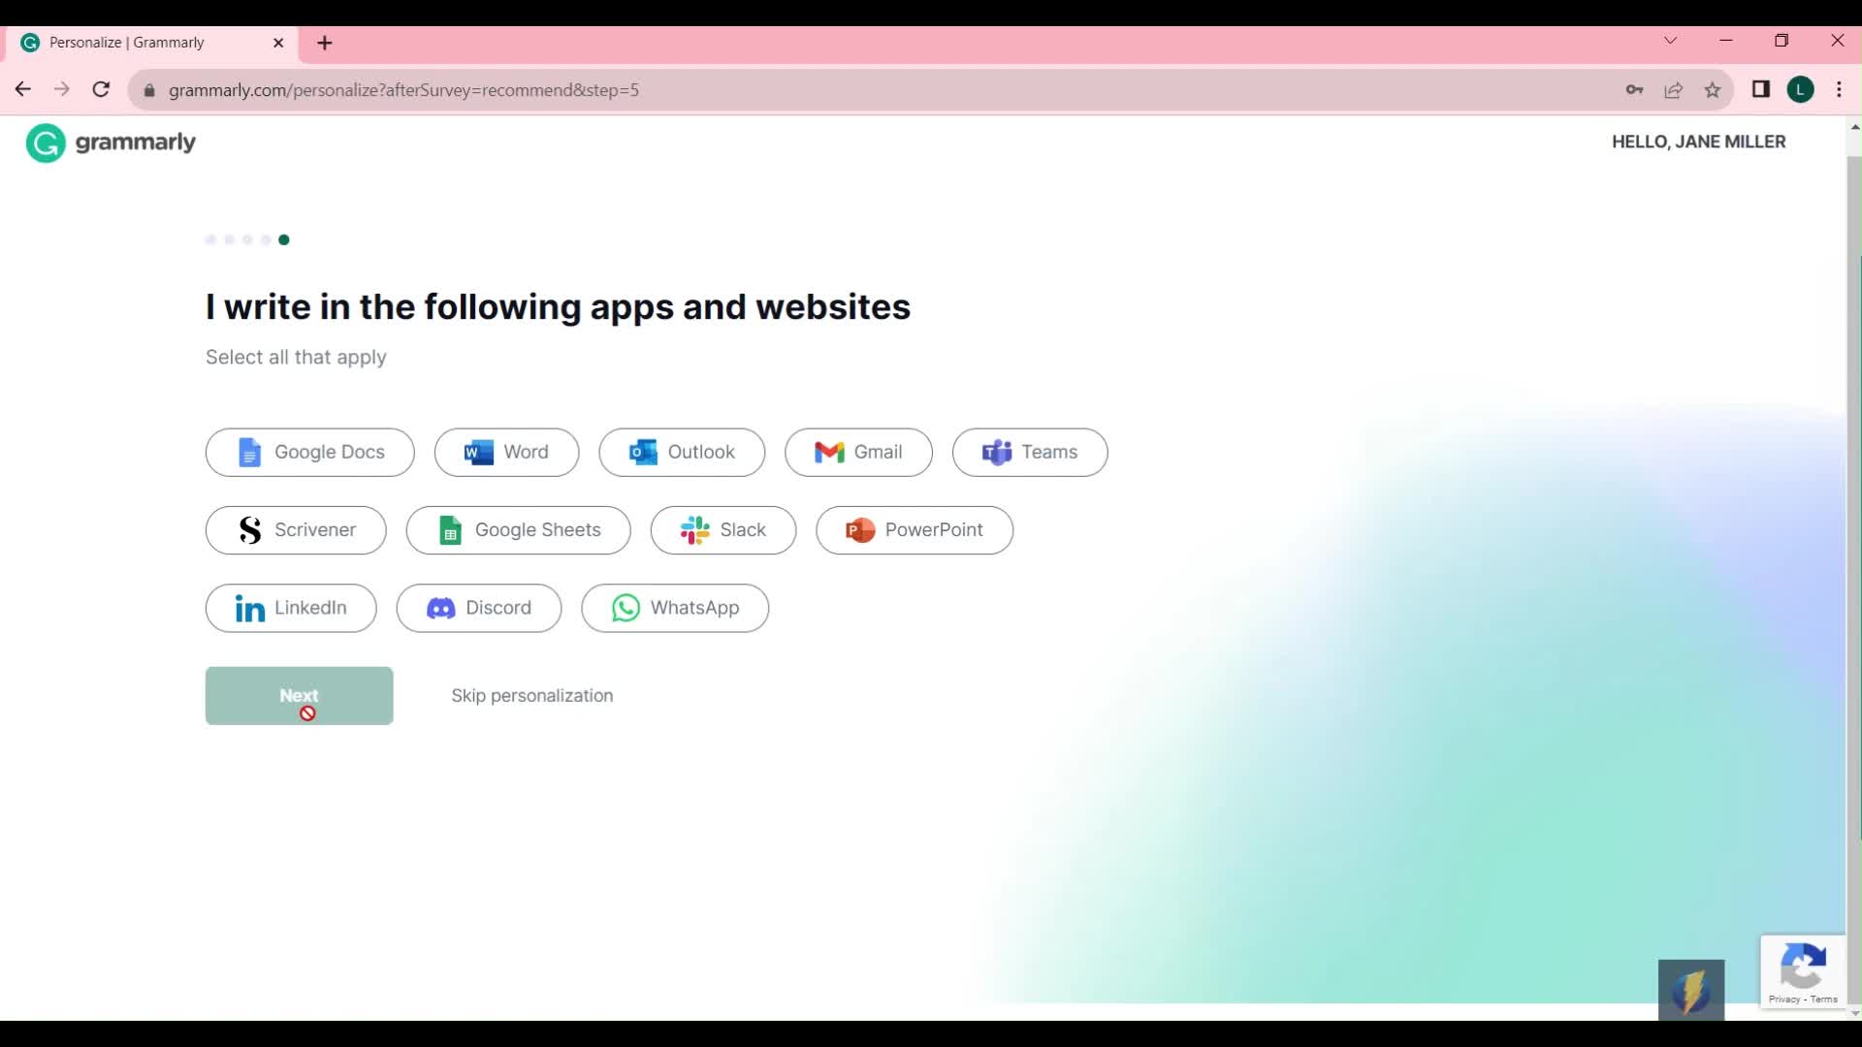Select the Word app chip
The image size is (1862, 1047).
click(506, 452)
